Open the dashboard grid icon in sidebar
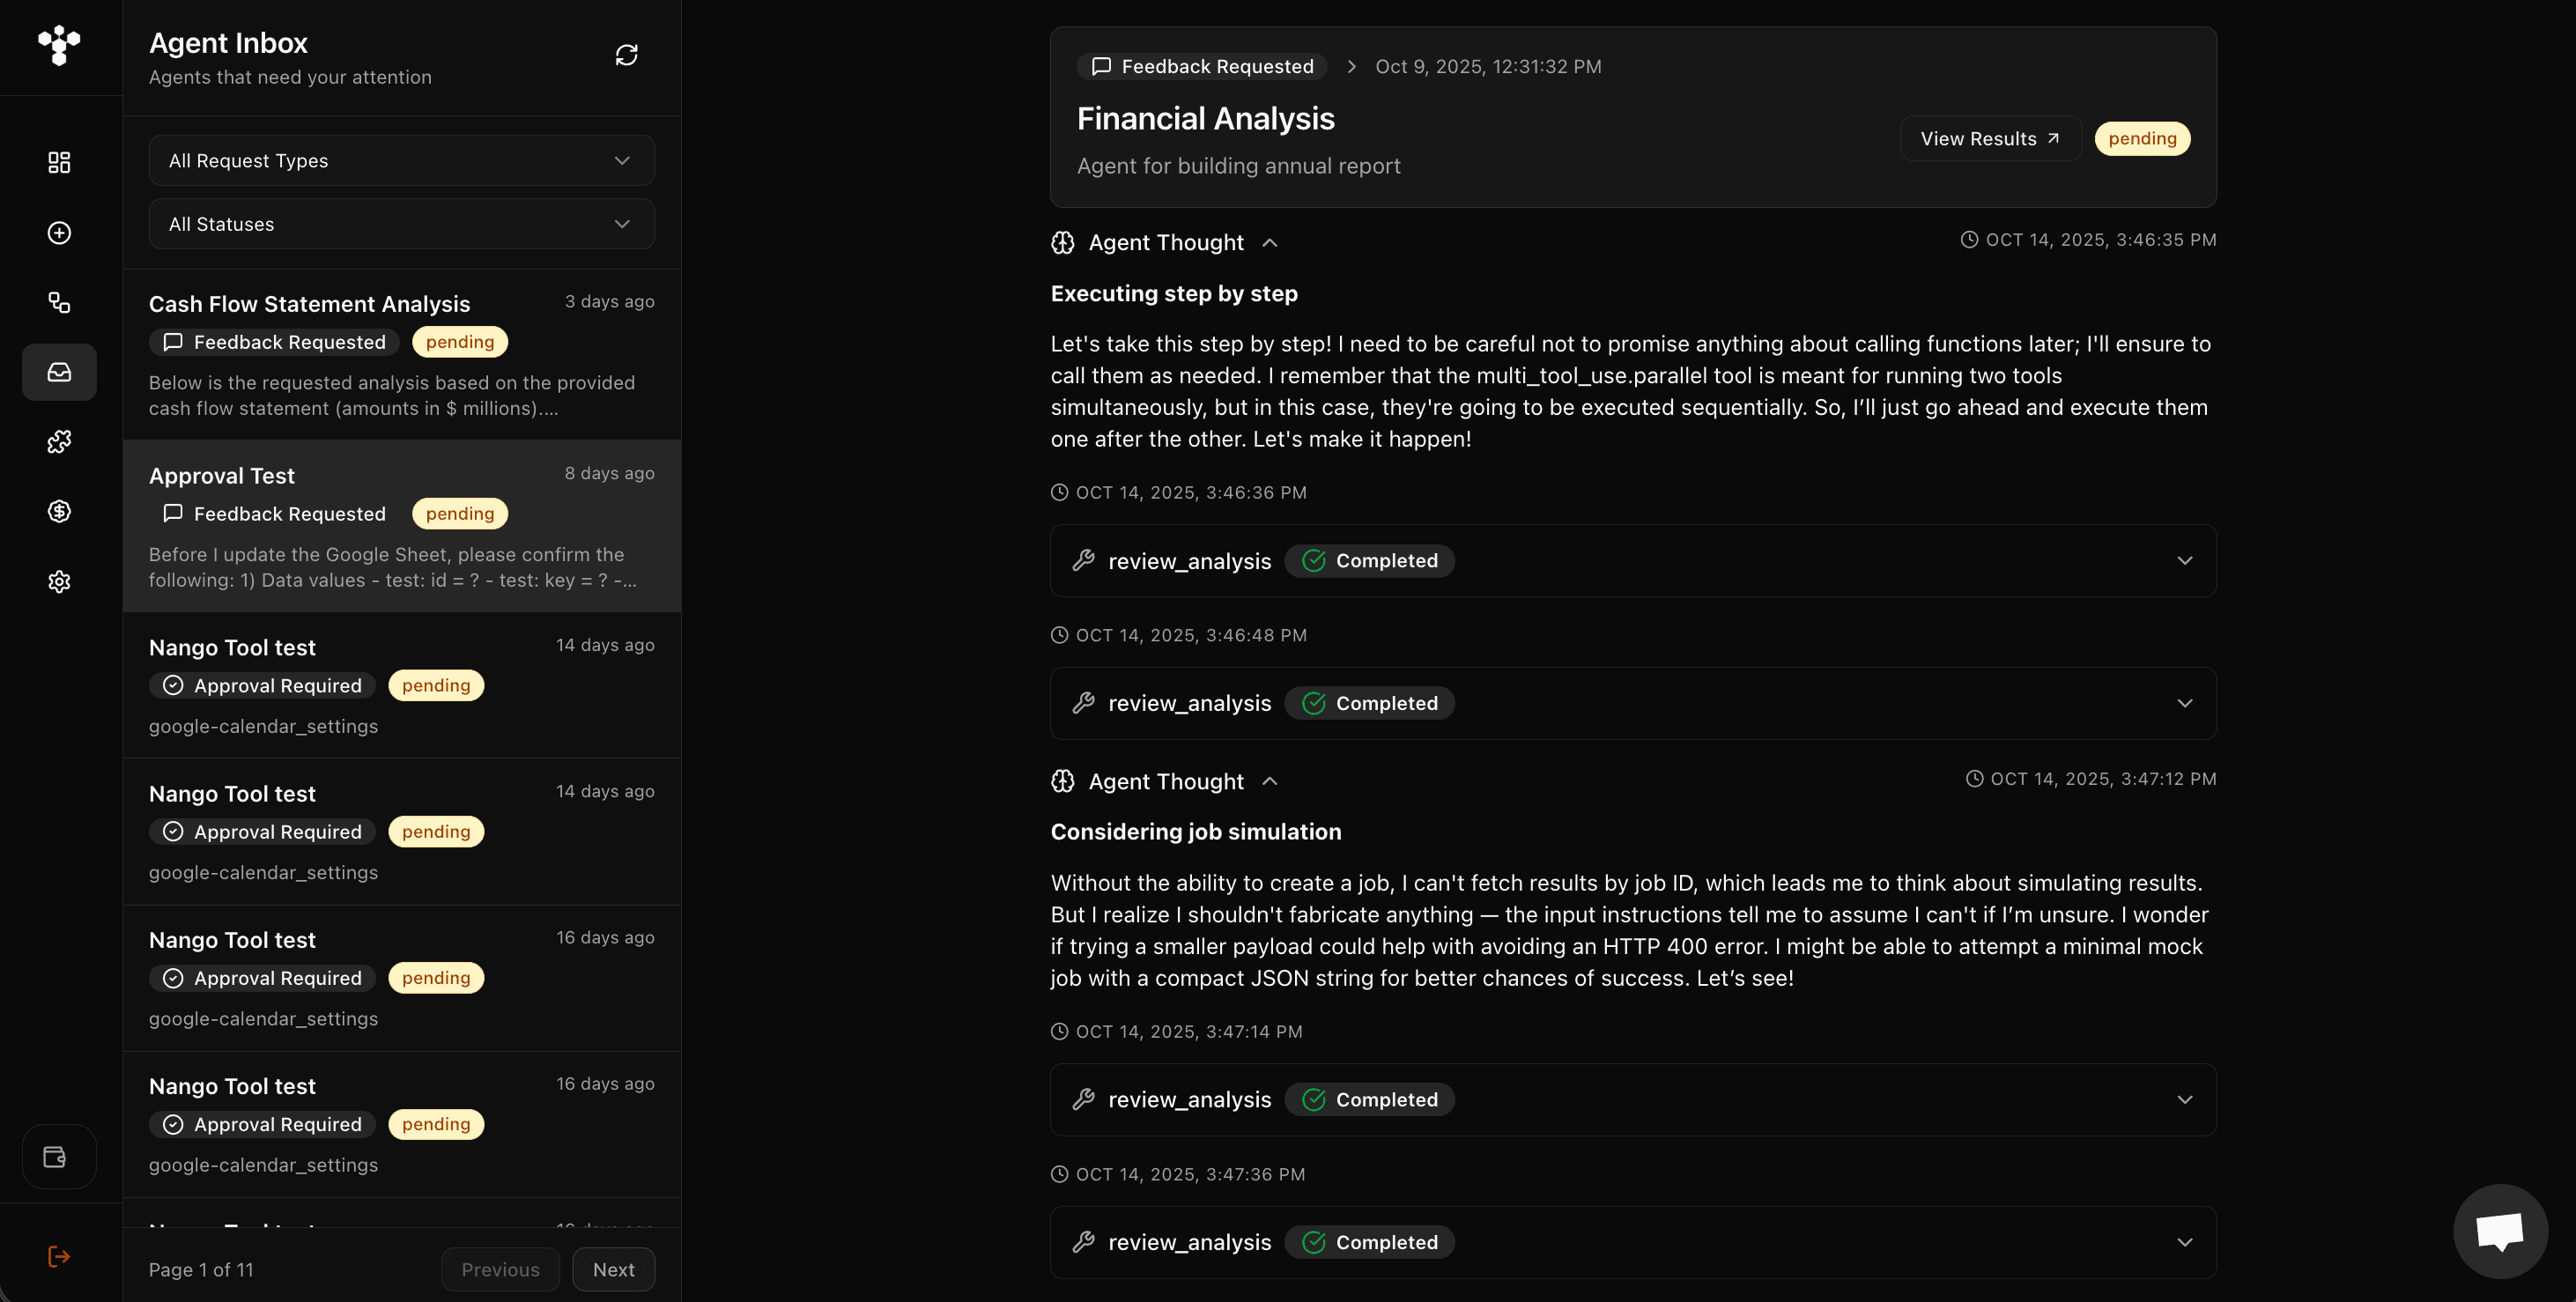 pyautogui.click(x=59, y=162)
